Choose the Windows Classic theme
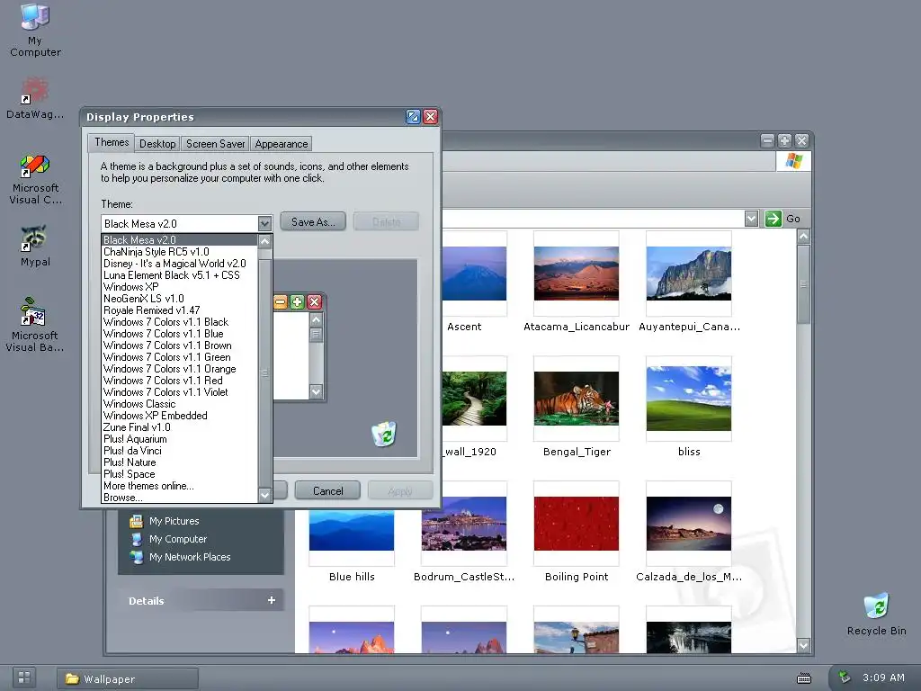Screen dimensions: 921x691 tap(179, 404)
